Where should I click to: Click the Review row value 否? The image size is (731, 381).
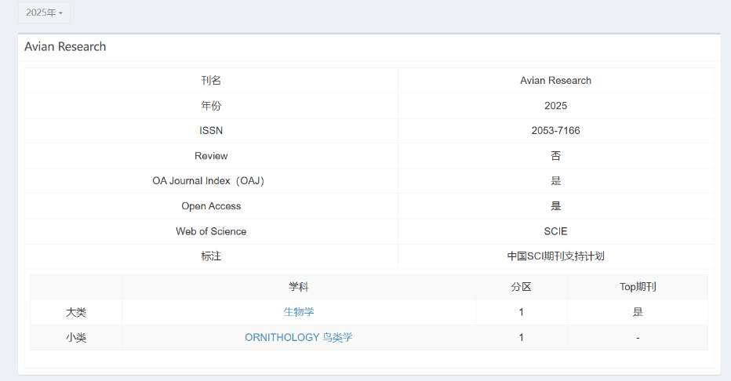[555, 156]
